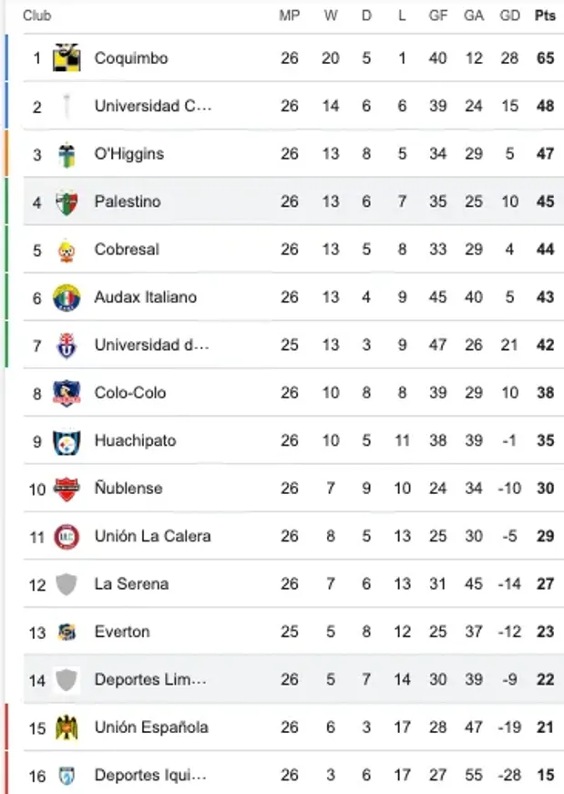Screen dimensions: 564x794
Task: Click the Club column header
Action: 37,15
